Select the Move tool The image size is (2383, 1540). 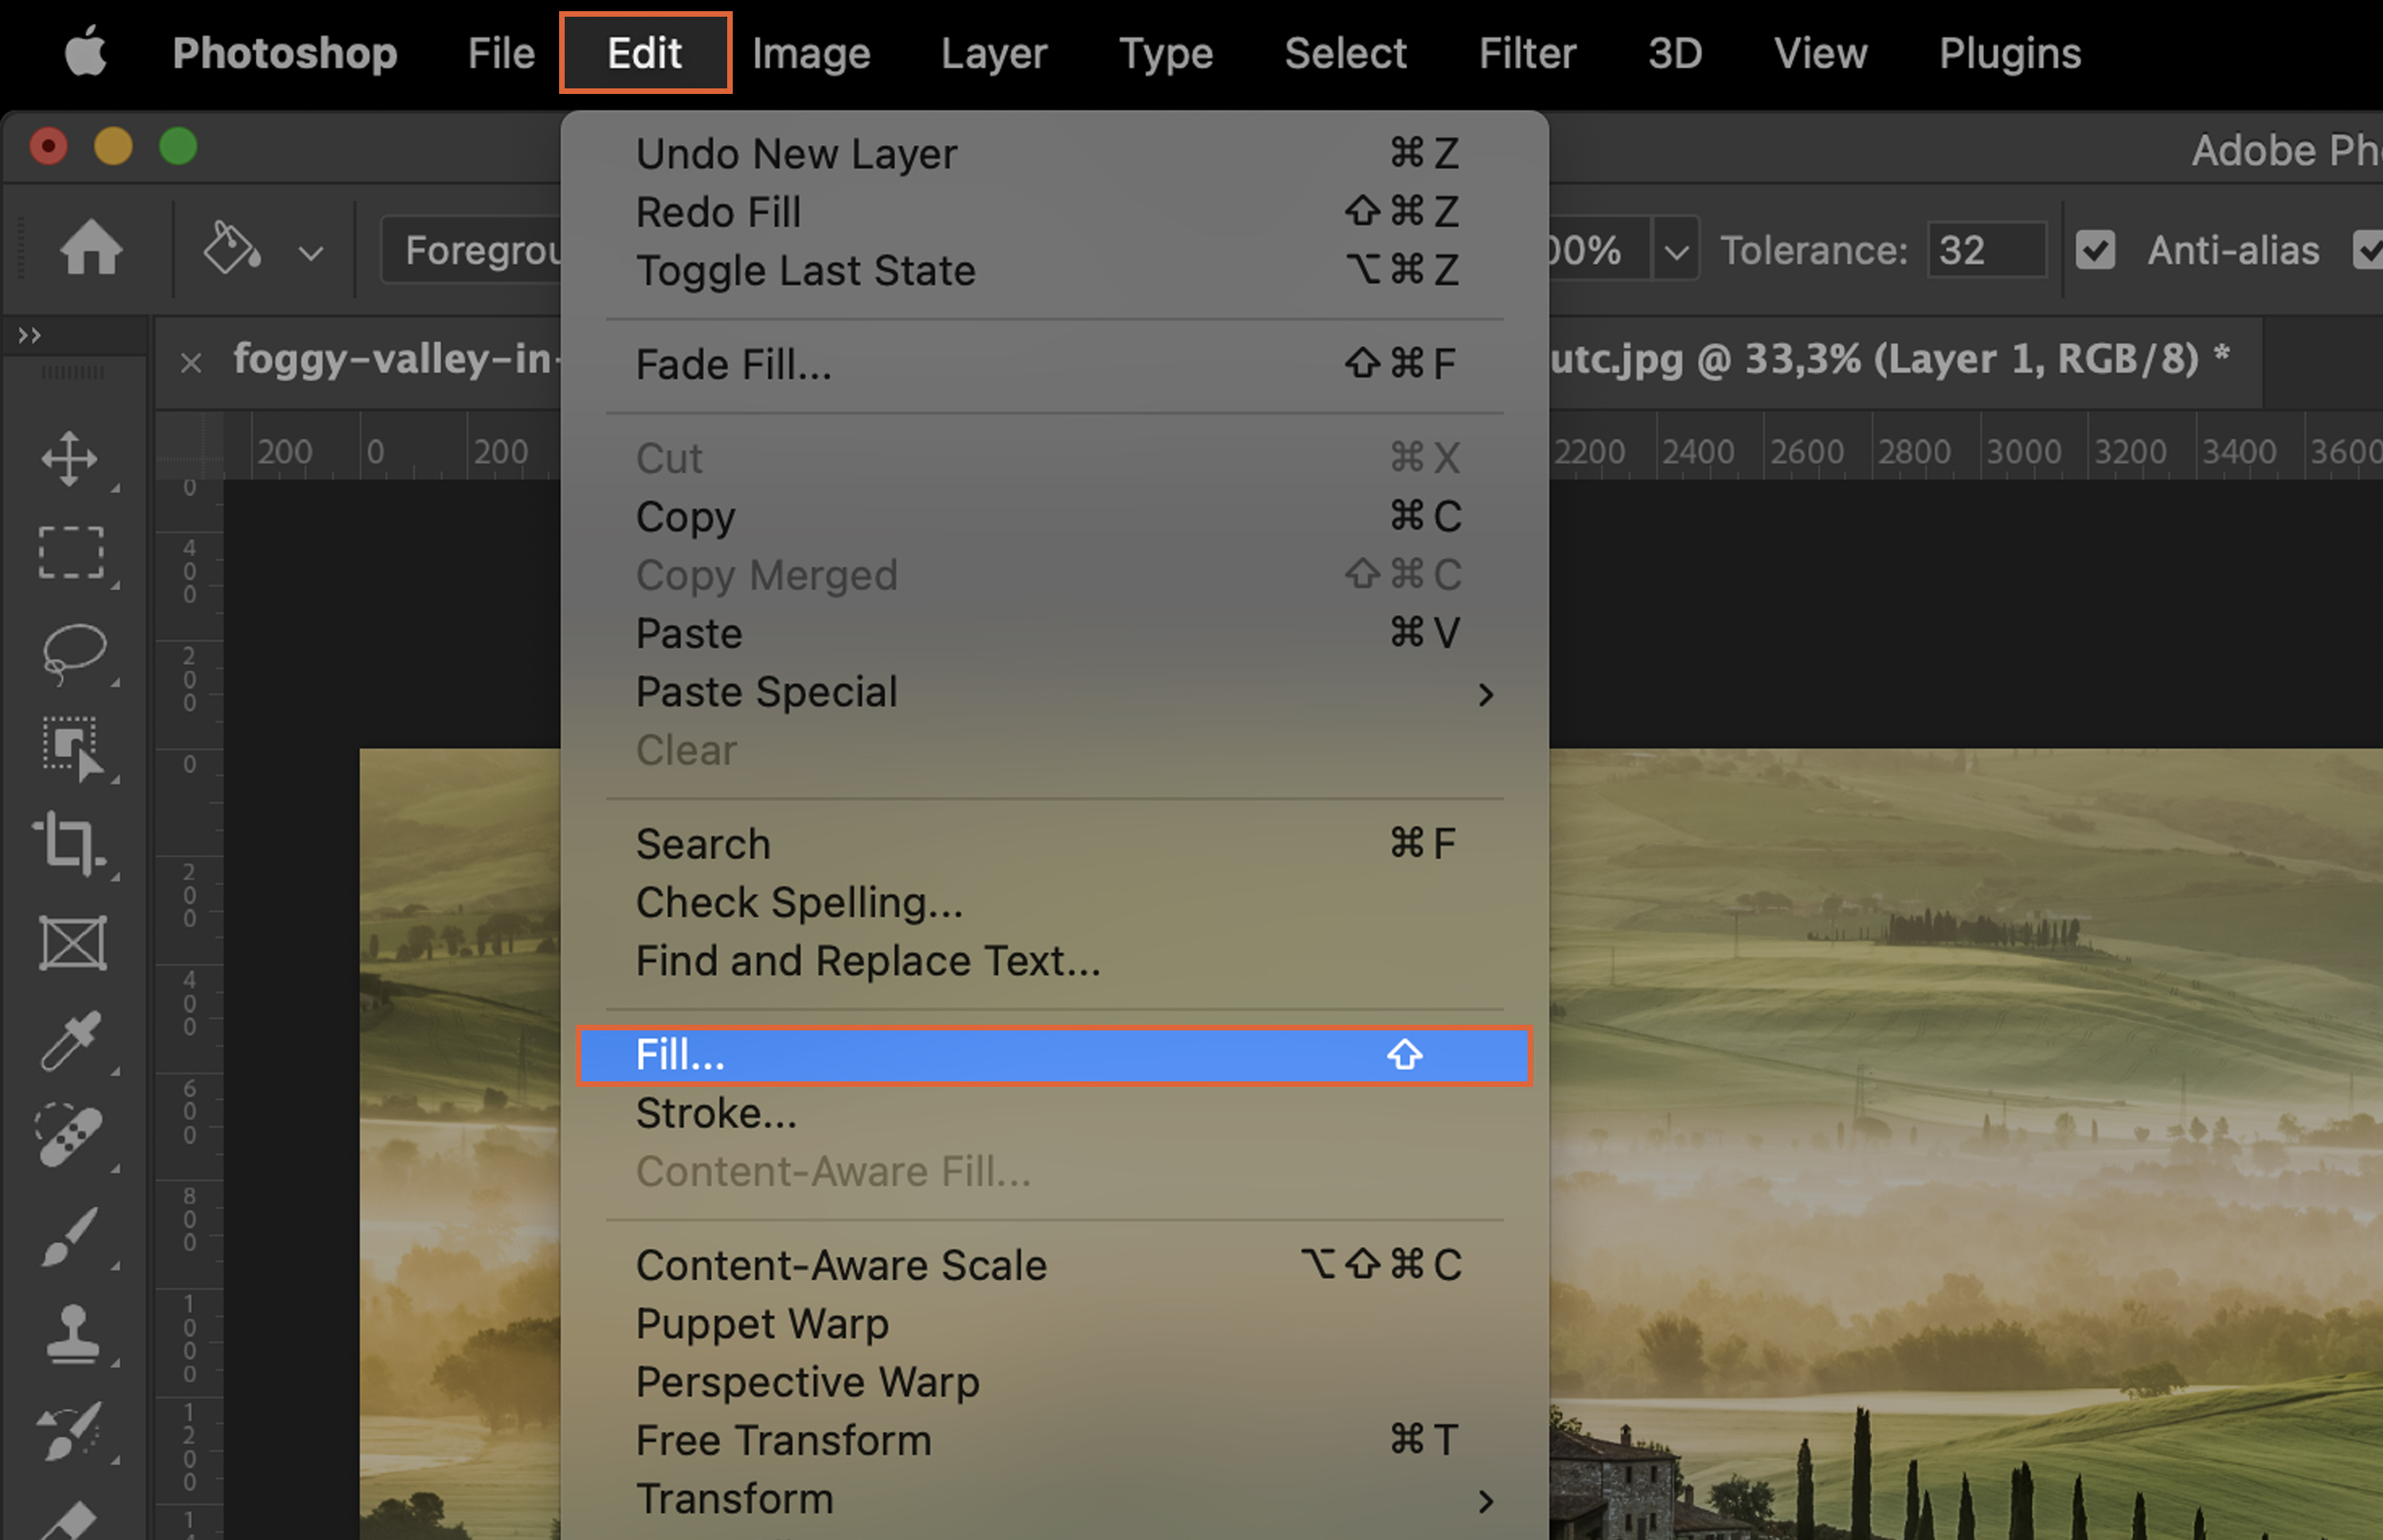point(70,459)
